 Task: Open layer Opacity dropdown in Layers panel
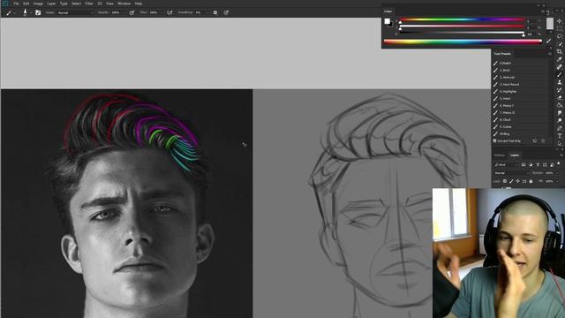coord(557,173)
